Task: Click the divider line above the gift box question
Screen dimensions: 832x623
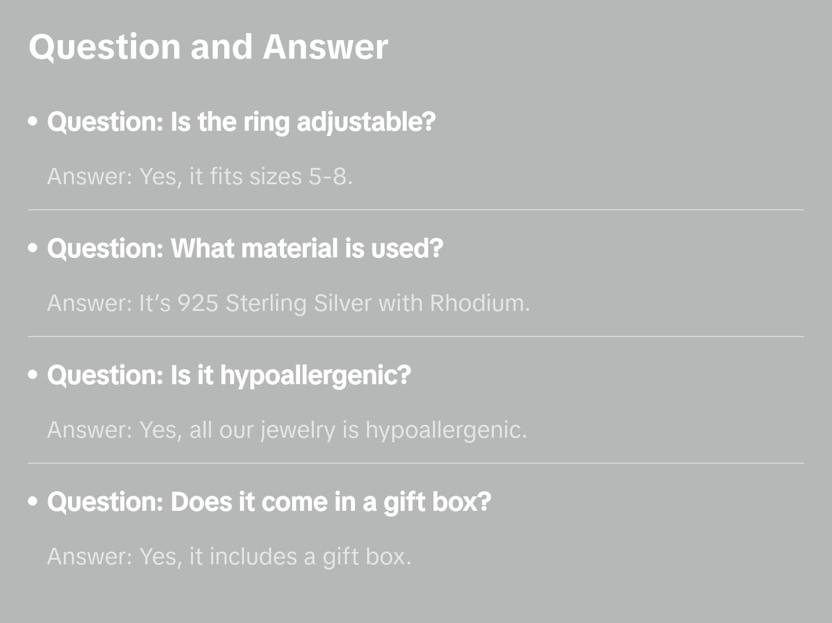Action: click(416, 463)
